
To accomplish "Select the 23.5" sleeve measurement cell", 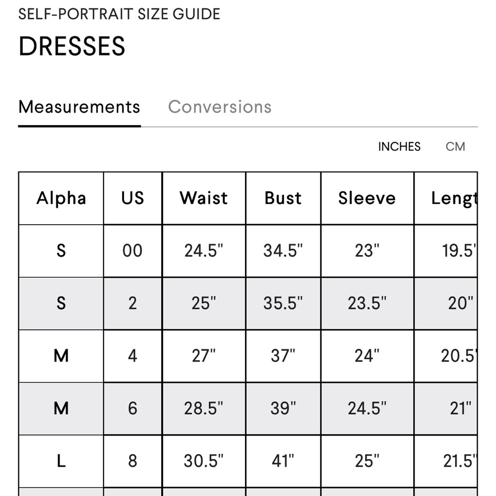I will coord(367,303).
